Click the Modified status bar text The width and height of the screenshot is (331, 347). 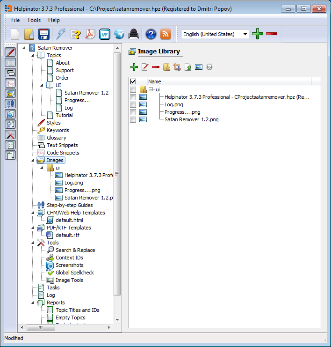14,338
